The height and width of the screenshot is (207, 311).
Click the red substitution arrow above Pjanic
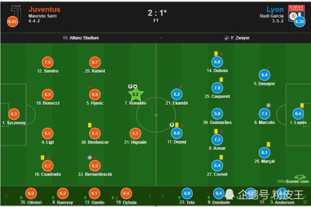89,86
